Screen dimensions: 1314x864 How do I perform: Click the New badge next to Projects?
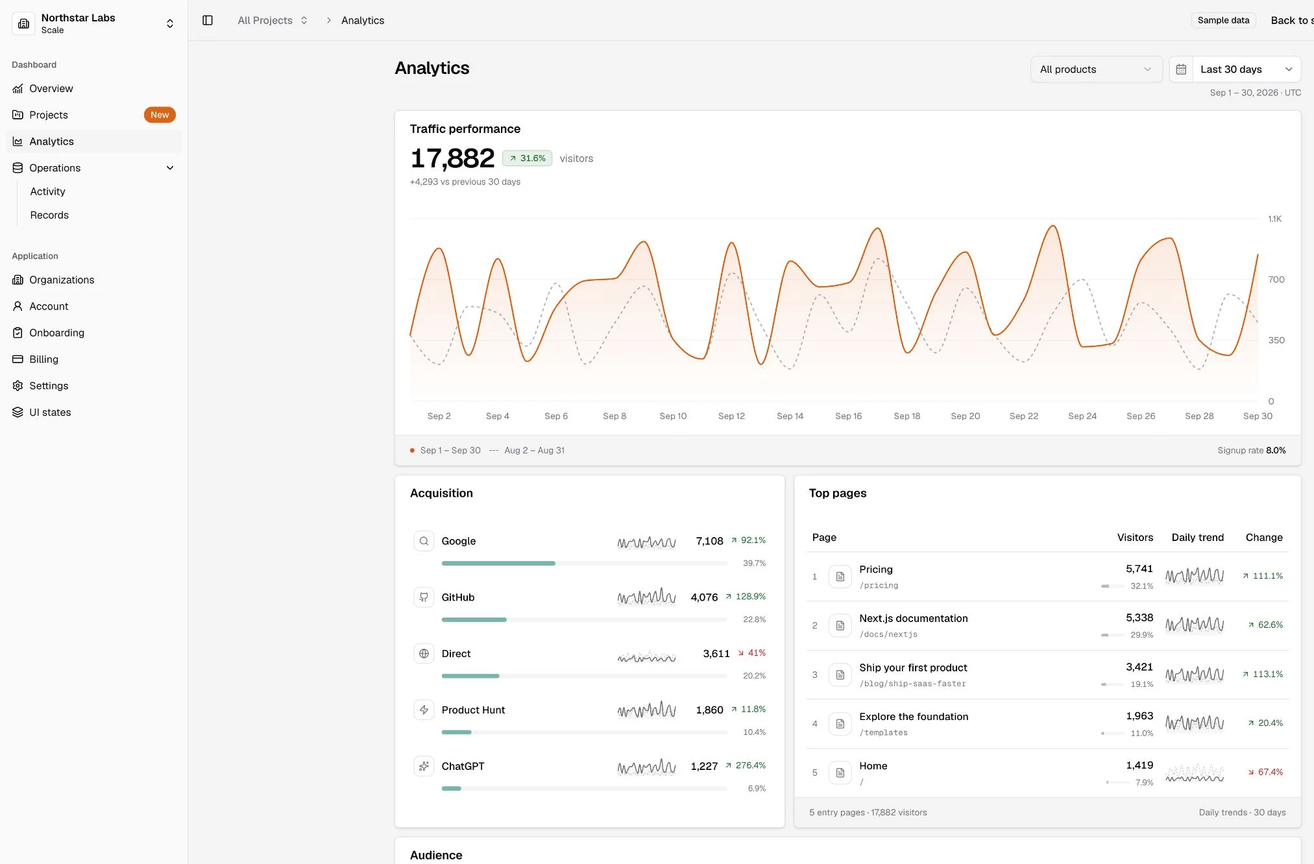click(160, 115)
